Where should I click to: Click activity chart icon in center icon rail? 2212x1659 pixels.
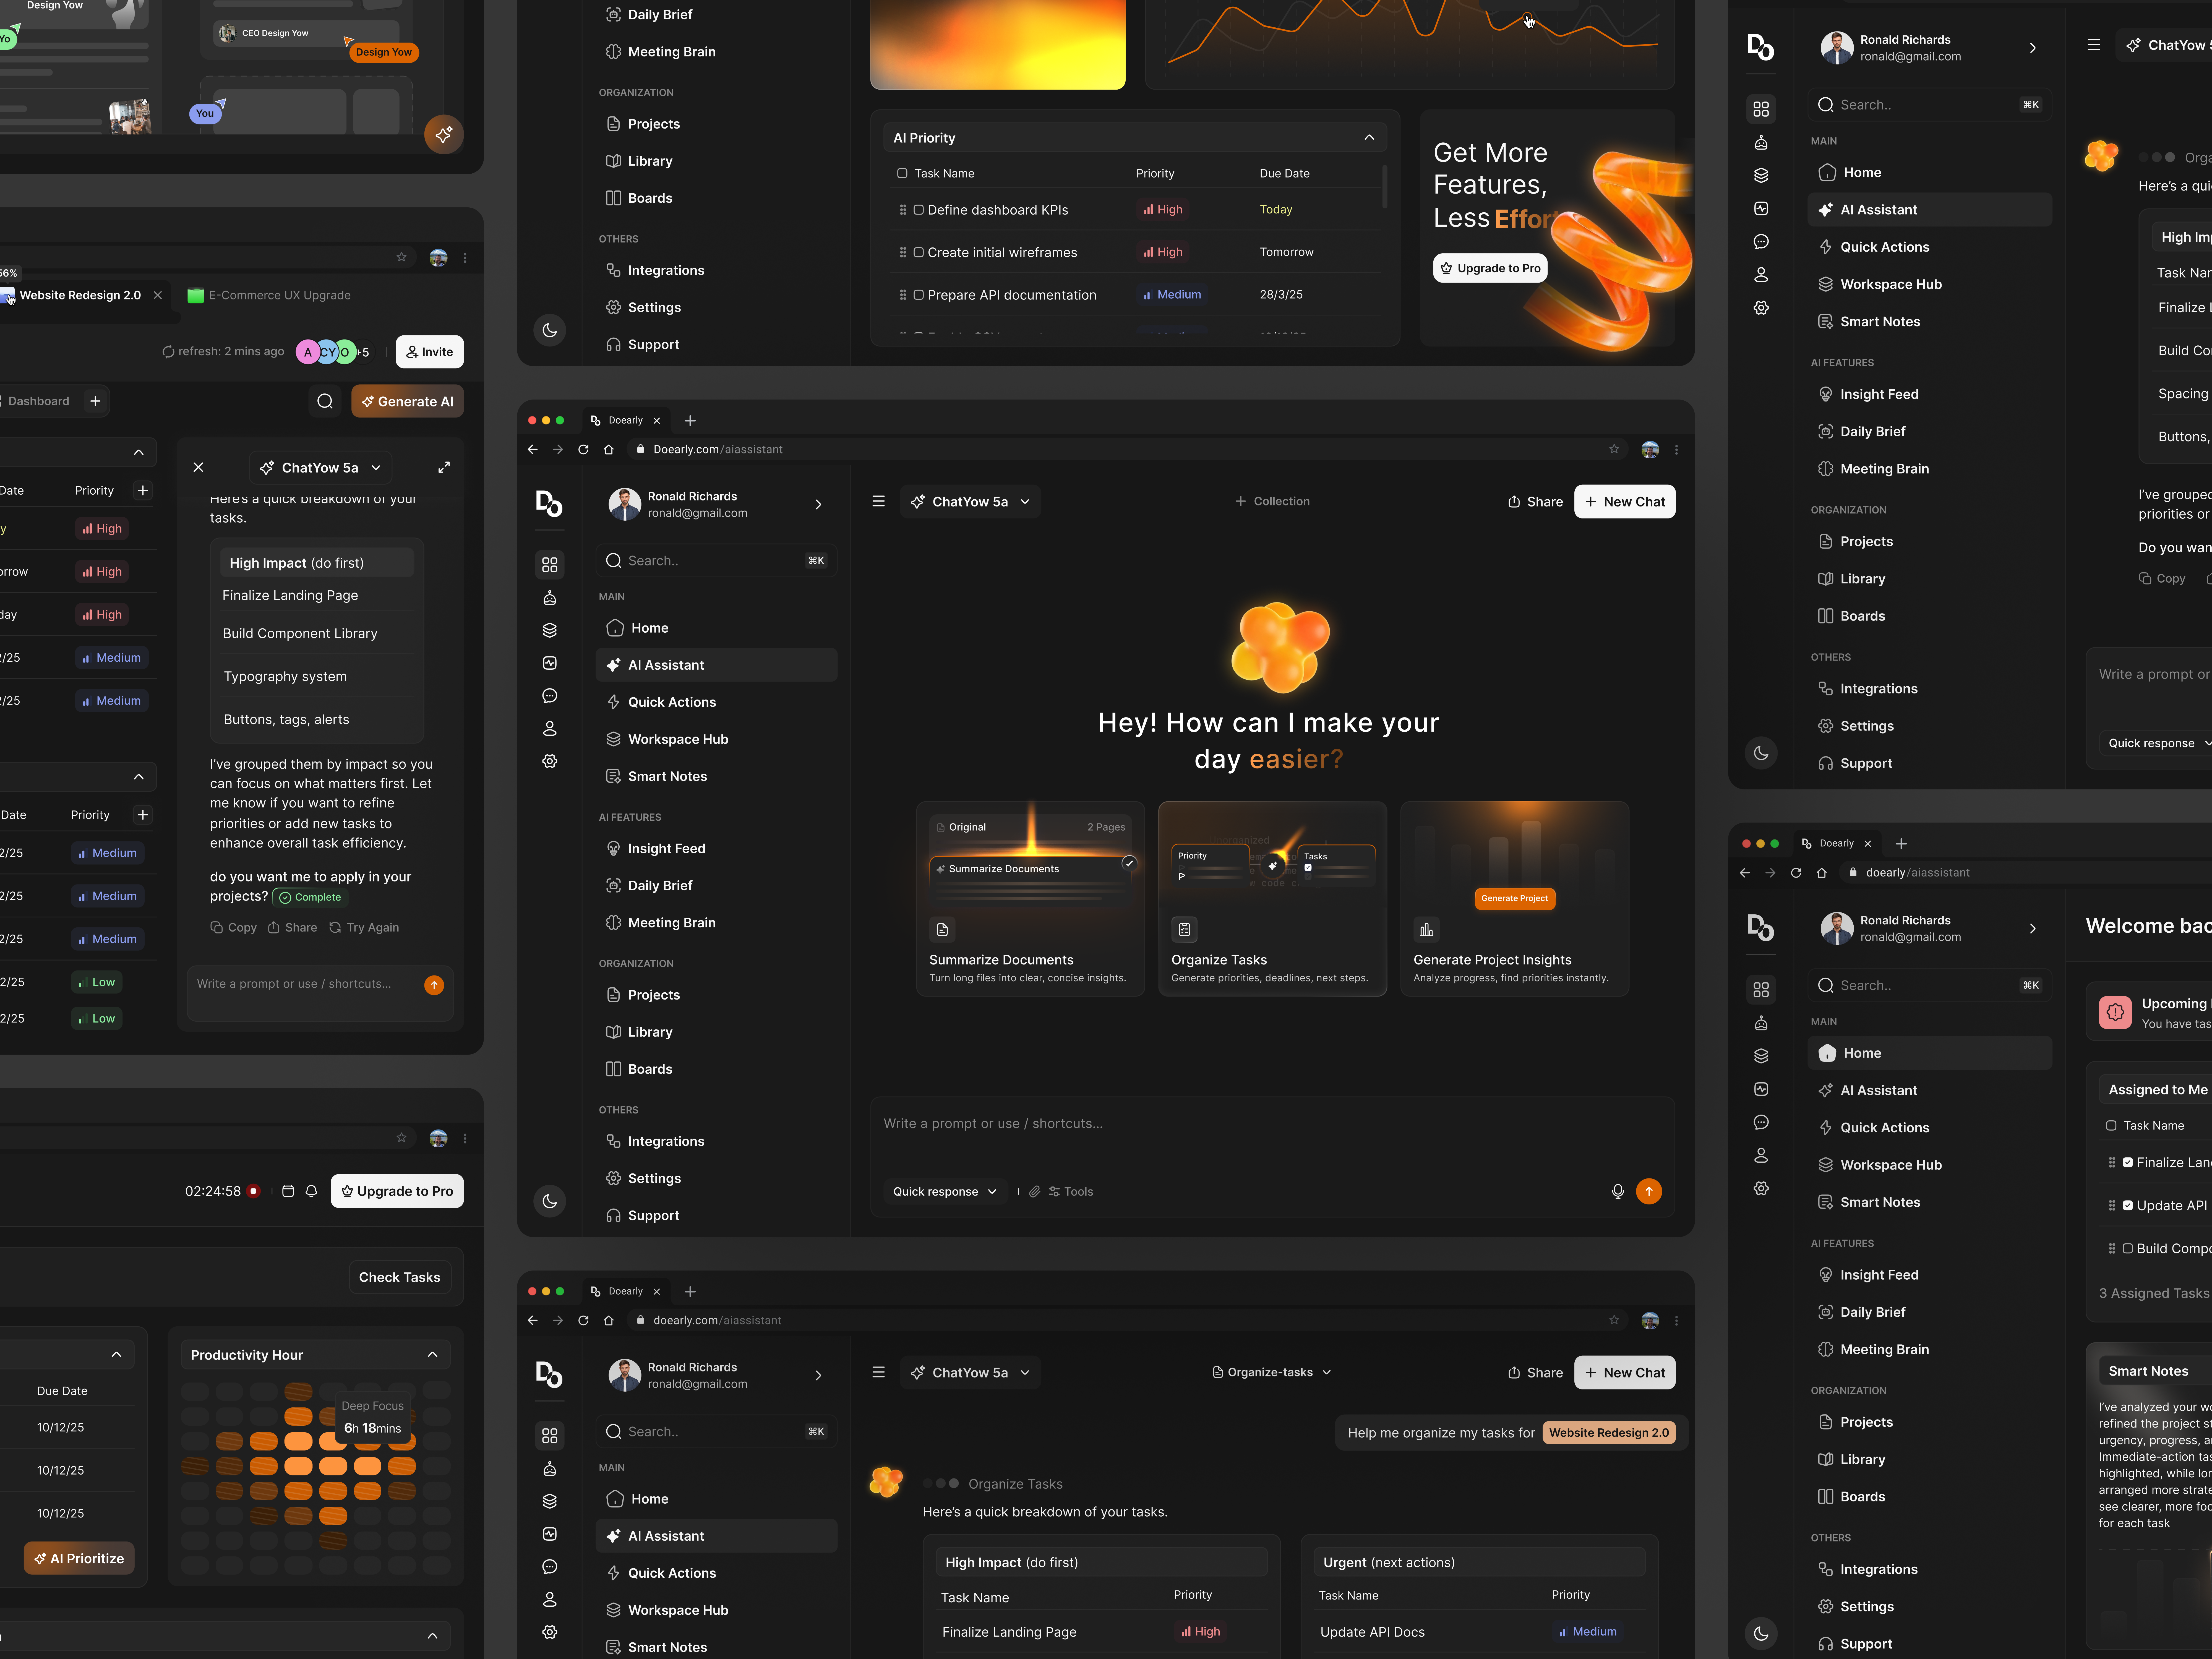tap(550, 663)
